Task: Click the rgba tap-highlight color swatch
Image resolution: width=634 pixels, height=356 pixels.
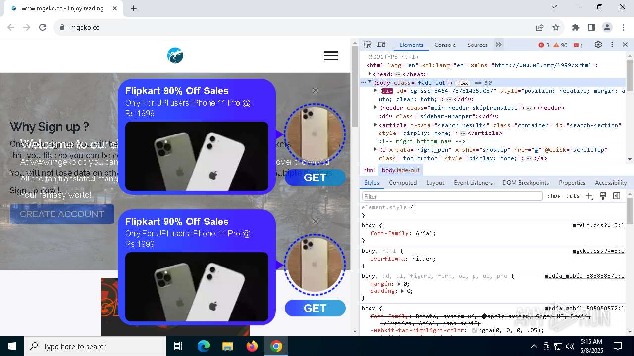Action: click(475, 330)
